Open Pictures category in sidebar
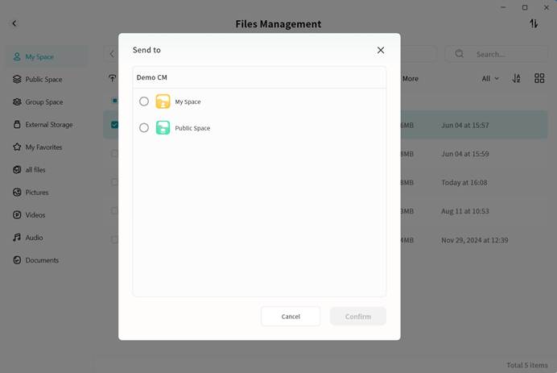This screenshot has width=557, height=373. (36, 193)
